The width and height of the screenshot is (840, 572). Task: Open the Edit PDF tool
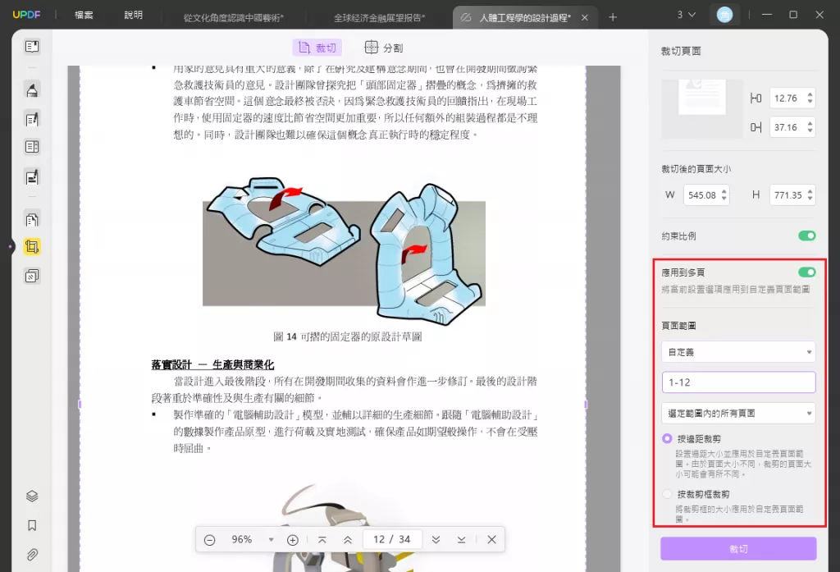(x=32, y=119)
